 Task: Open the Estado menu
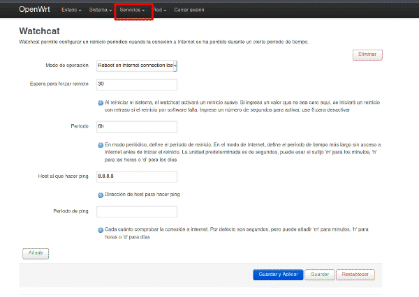(x=71, y=10)
